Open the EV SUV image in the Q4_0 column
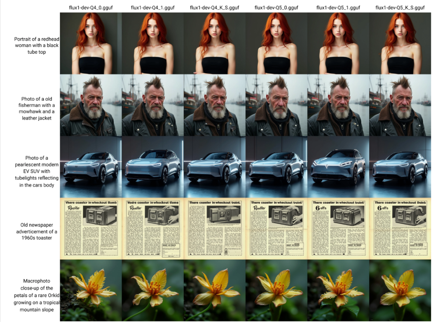This screenshot has width=445, height=322. (x=91, y=167)
